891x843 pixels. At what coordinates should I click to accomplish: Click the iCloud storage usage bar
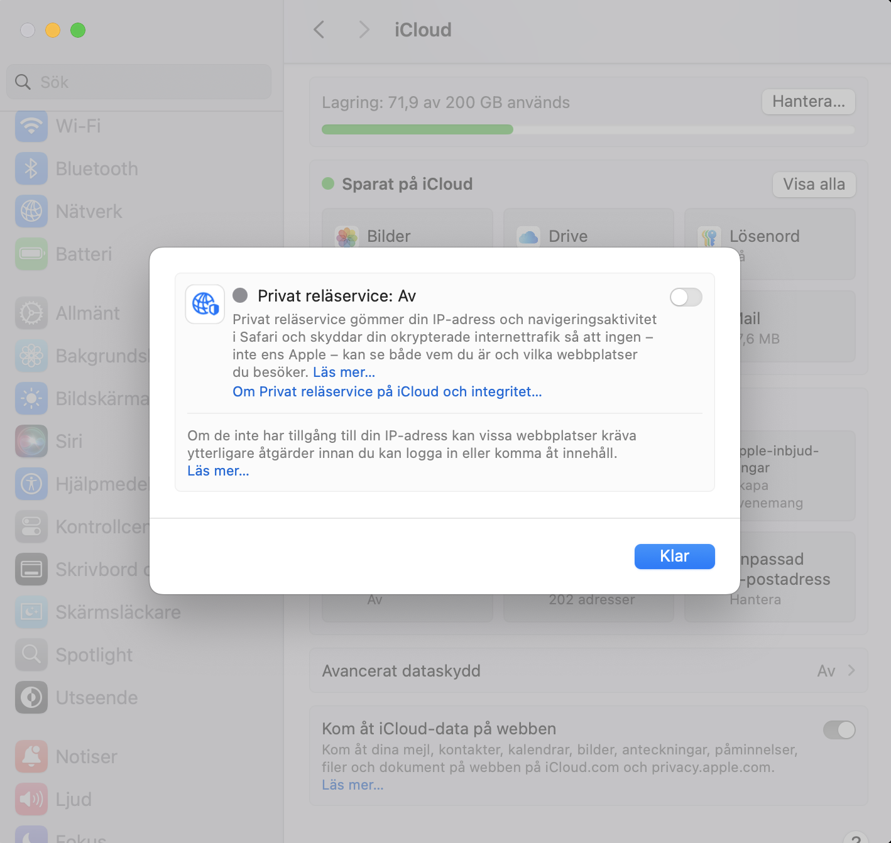tap(588, 129)
